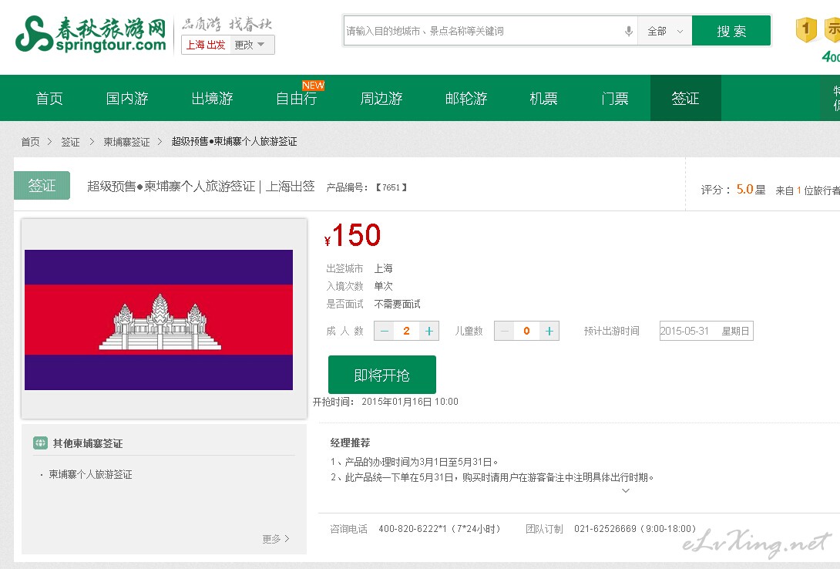This screenshot has width=840, height=569.
Task: Click the microphone voice search icon
Action: click(628, 32)
